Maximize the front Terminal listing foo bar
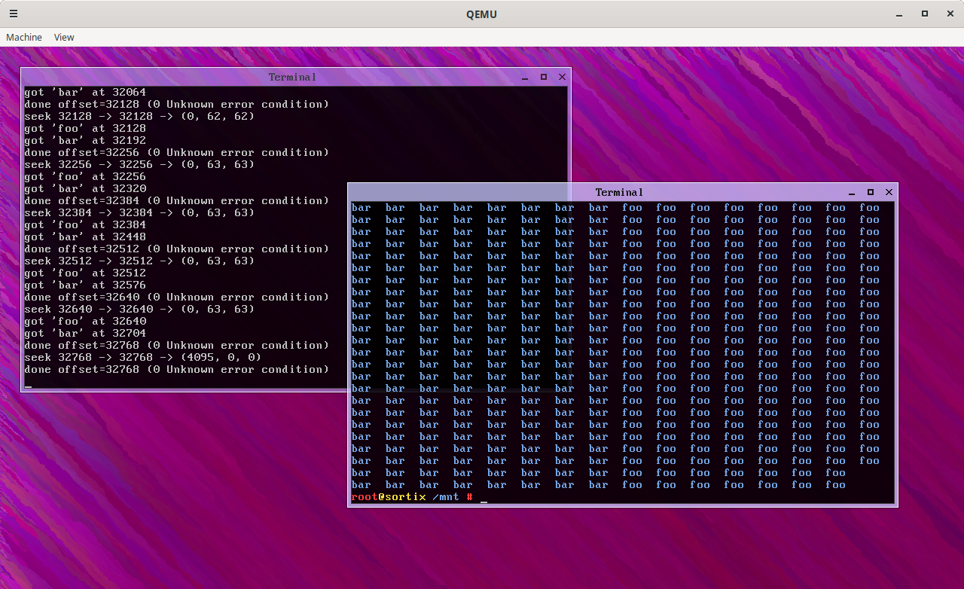The width and height of the screenshot is (964, 589). [871, 192]
